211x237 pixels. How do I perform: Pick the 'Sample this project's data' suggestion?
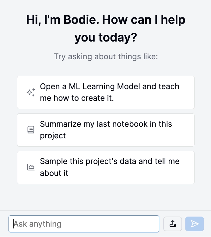[x=106, y=167]
